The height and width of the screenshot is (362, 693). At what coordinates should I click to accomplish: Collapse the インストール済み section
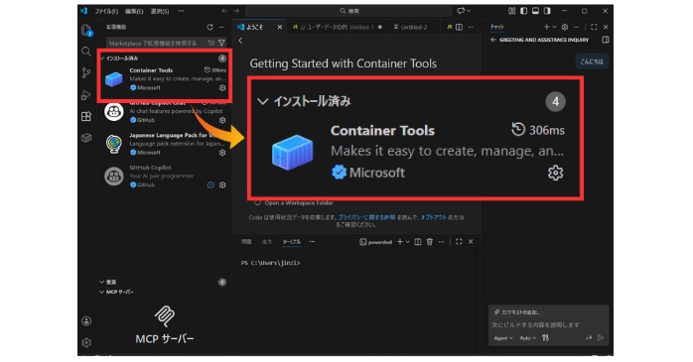pos(163,59)
